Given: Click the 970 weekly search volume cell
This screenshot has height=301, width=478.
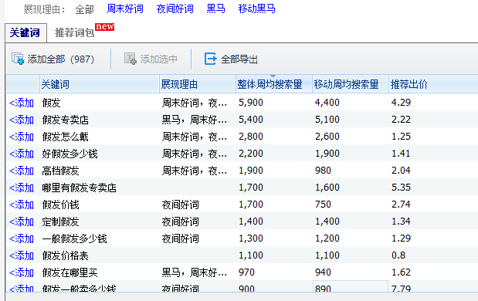Looking at the screenshot, I should 246,272.
